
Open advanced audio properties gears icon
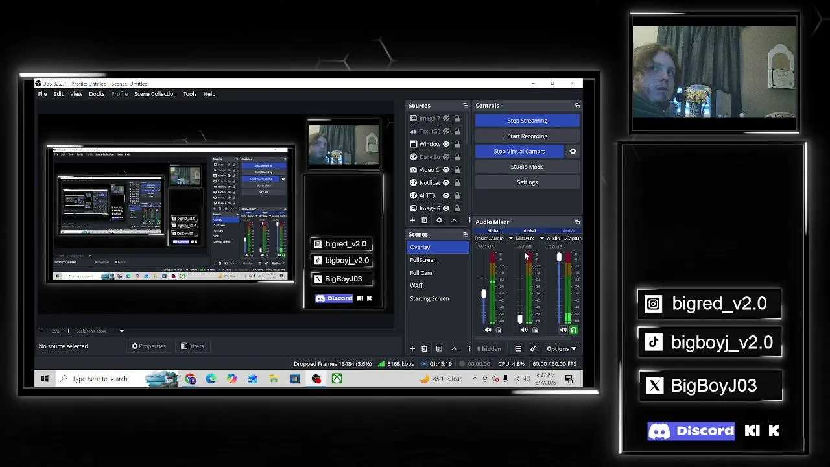pos(534,348)
